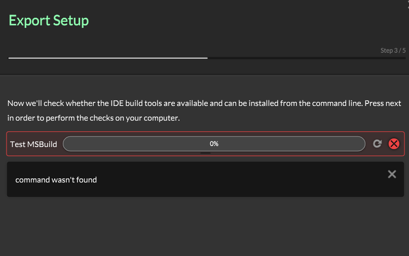The image size is (409, 256).
Task: Click the small handle below the MSBuild bar
Action: pos(205,153)
